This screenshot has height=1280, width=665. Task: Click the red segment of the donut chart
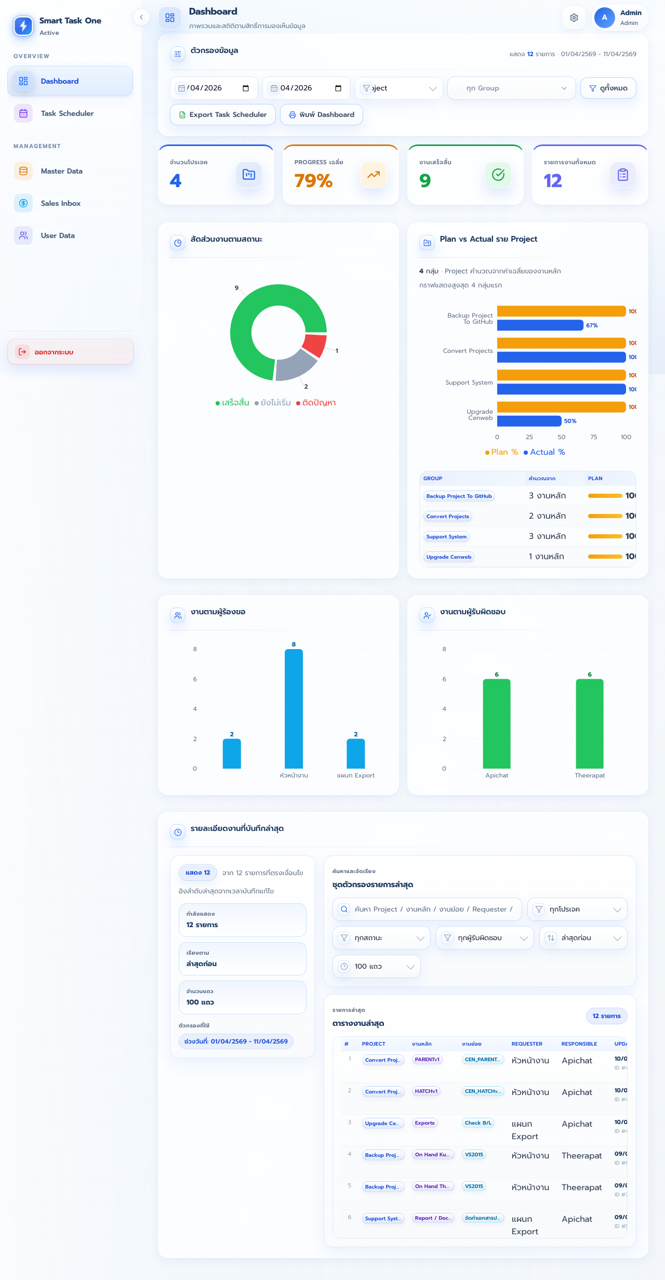point(314,345)
